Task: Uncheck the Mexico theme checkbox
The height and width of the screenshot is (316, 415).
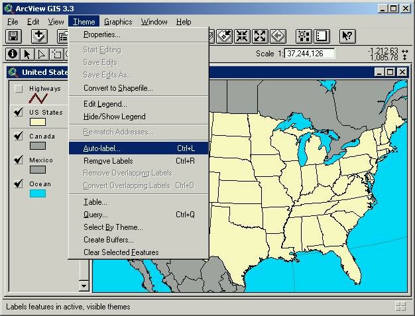Action: point(19,160)
